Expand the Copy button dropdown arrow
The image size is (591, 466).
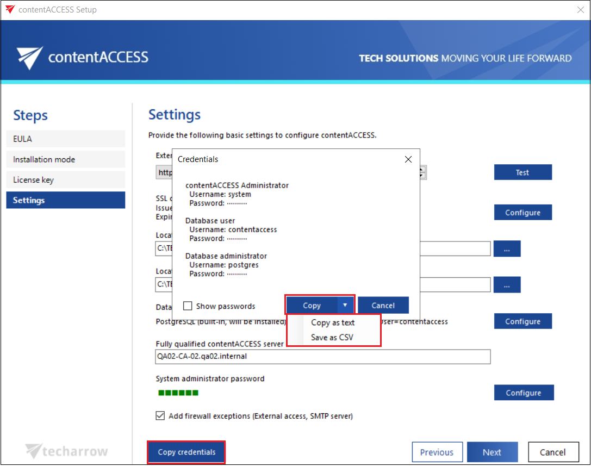tap(345, 305)
